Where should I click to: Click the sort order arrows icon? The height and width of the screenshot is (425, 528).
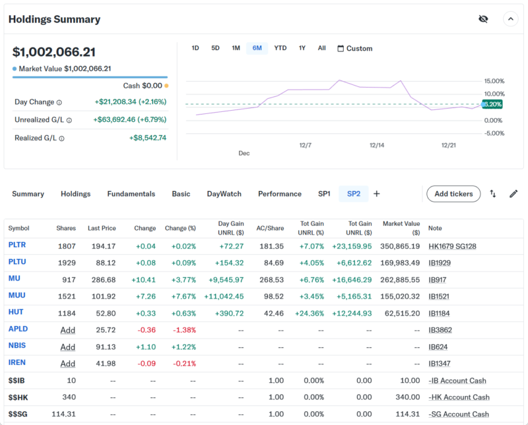493,194
